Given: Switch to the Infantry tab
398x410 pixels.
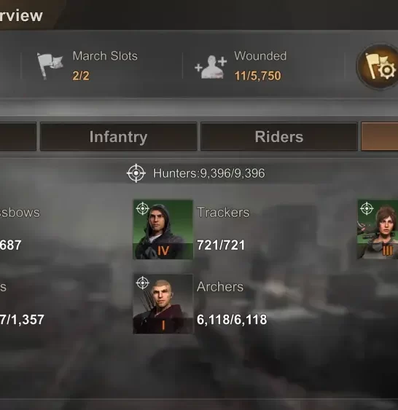Looking at the screenshot, I should pyautogui.click(x=118, y=136).
